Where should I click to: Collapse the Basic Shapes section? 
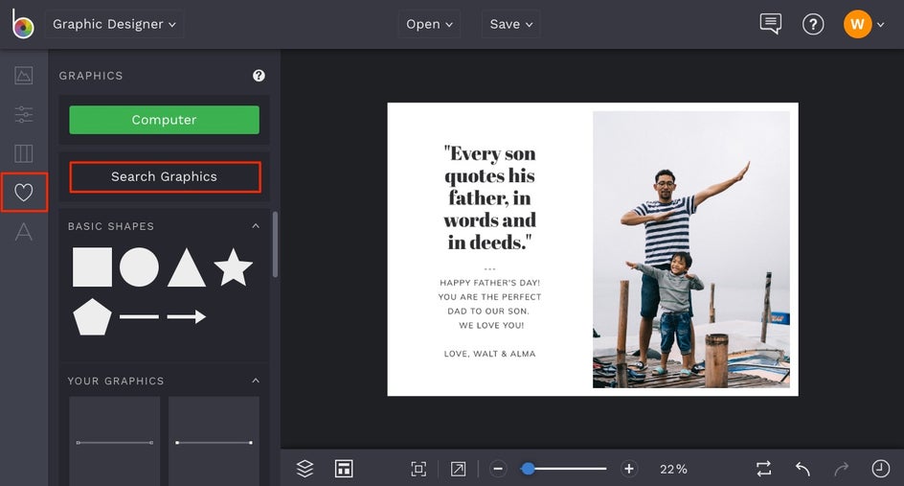coord(256,226)
